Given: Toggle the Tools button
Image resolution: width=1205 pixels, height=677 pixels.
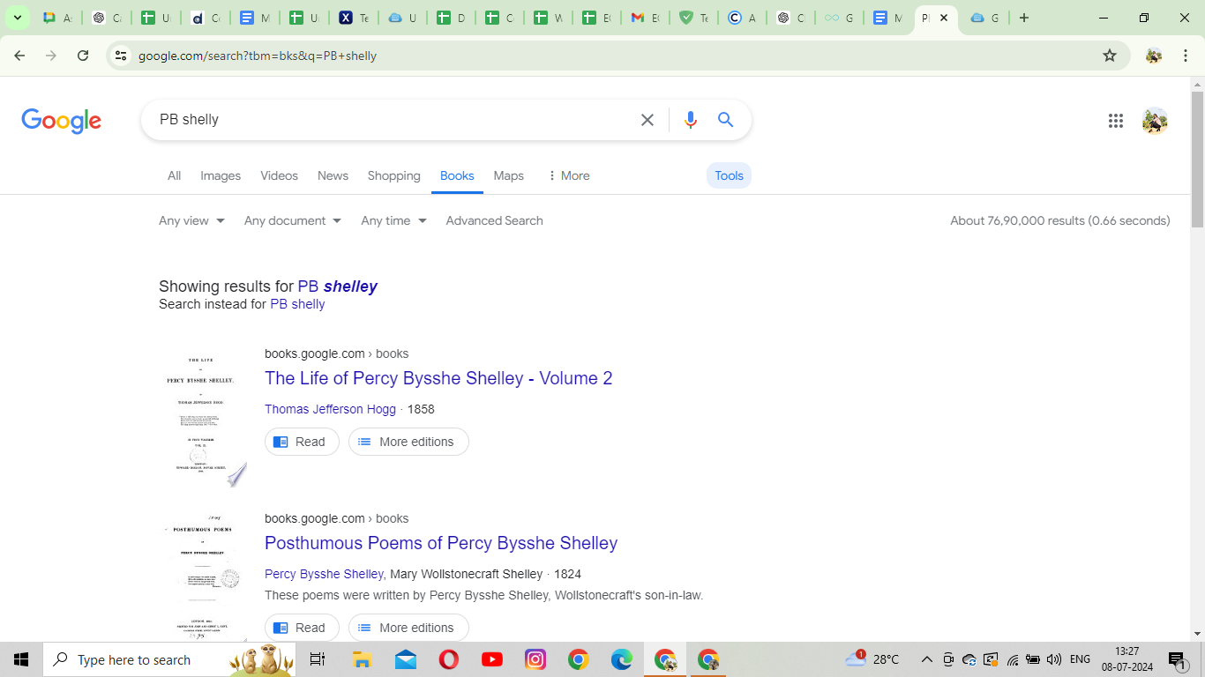Looking at the screenshot, I should tap(729, 175).
